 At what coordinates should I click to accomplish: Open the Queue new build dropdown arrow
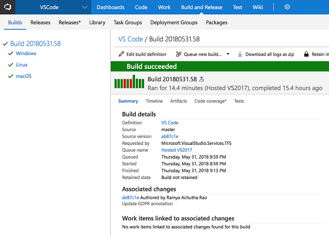[x=228, y=54]
